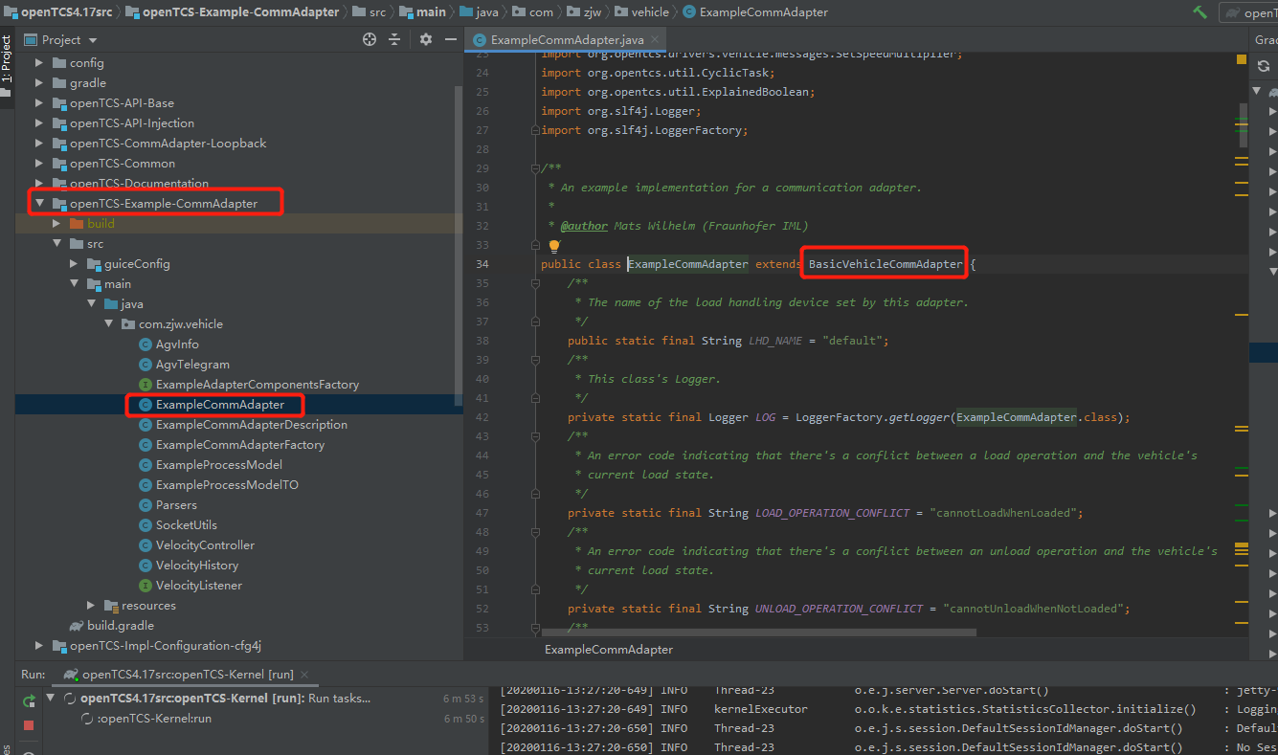The width and height of the screenshot is (1278, 755).
Task: Open ExampleProcessModelTO class
Action: point(227,484)
